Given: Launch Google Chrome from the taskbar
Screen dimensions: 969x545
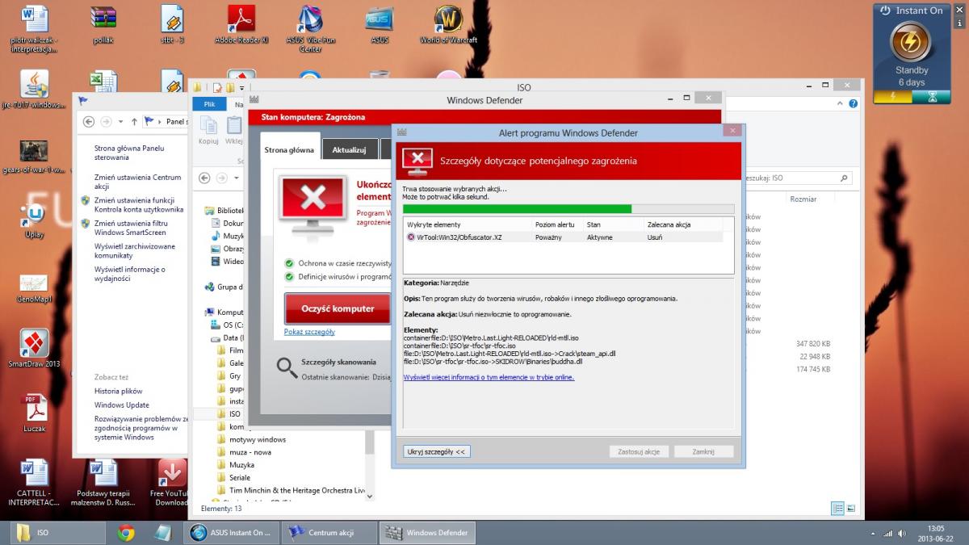Looking at the screenshot, I should [x=125, y=532].
